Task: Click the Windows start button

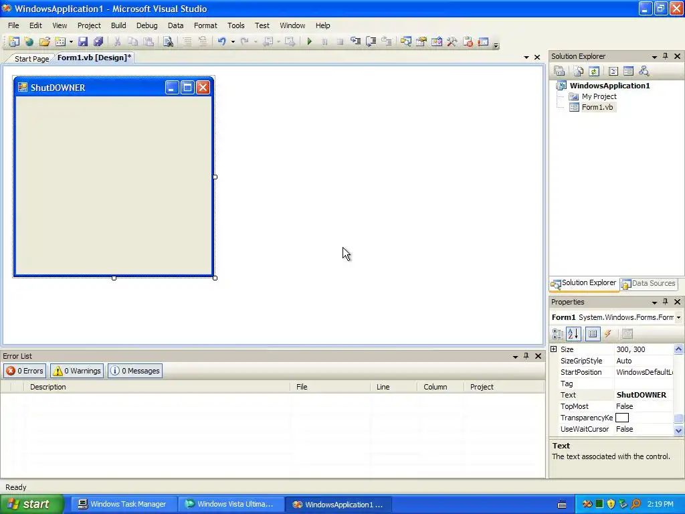Action: (x=32, y=504)
